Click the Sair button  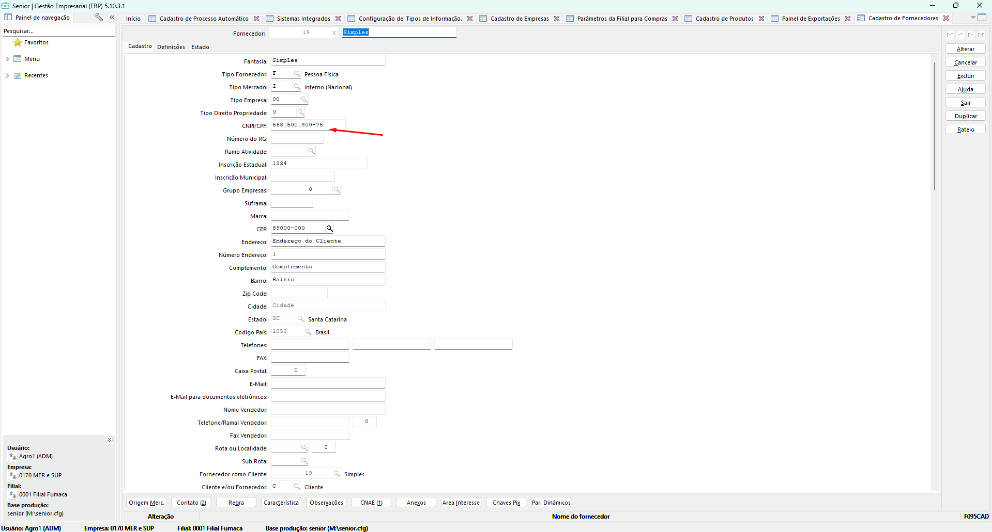click(x=965, y=103)
